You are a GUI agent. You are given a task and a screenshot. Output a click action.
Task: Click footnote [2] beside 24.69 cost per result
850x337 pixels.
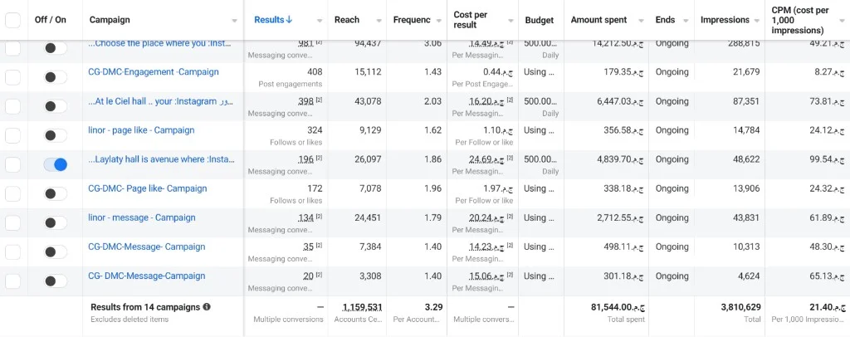click(510, 159)
